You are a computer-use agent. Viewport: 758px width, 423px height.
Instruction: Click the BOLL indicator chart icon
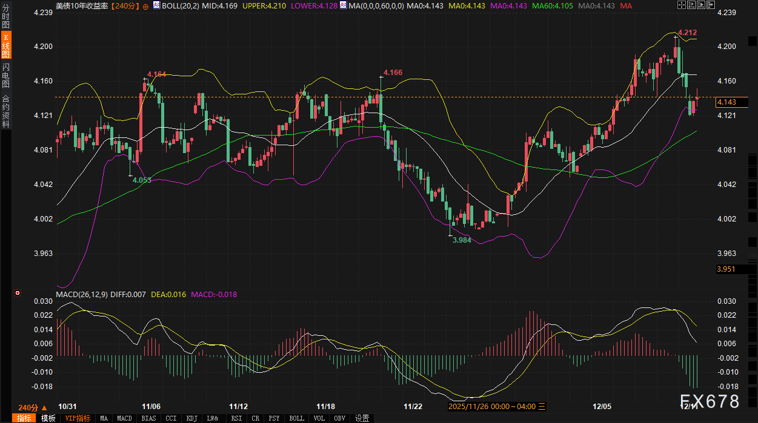[x=156, y=5]
